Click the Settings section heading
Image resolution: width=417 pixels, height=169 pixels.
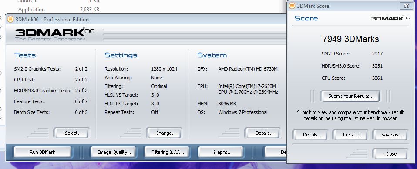click(x=121, y=55)
